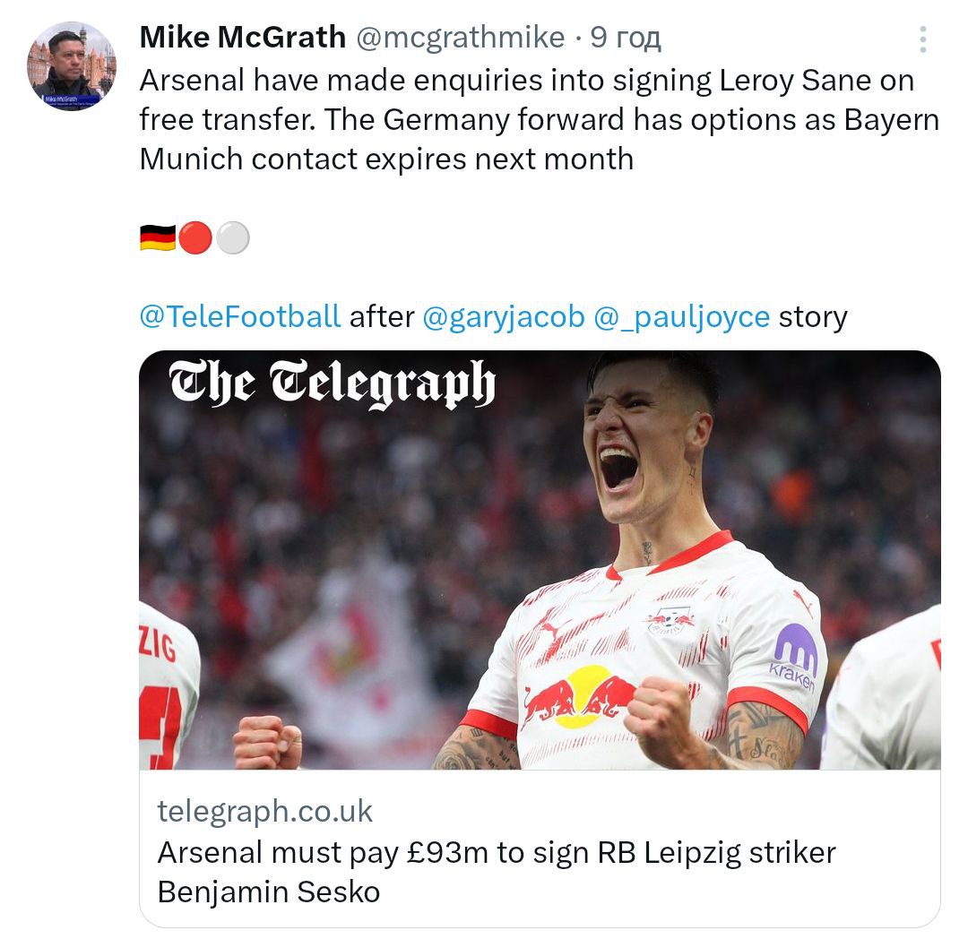
Task: Click the @mcgrathmike handle
Action: 461,38
